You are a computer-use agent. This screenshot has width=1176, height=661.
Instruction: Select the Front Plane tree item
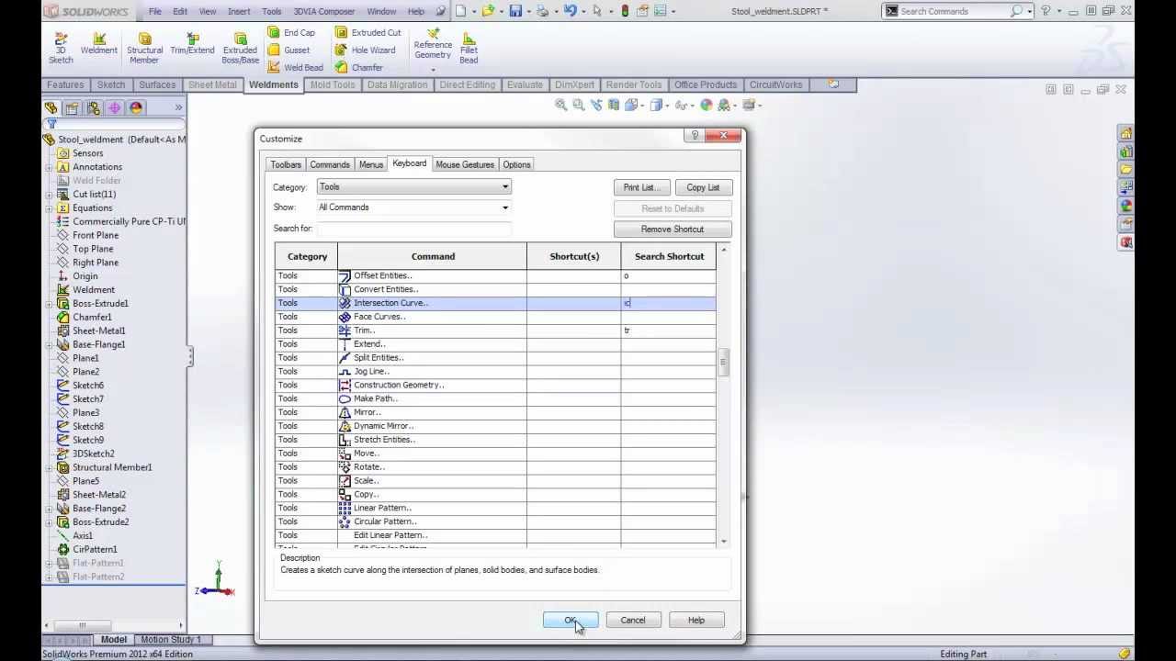point(96,235)
